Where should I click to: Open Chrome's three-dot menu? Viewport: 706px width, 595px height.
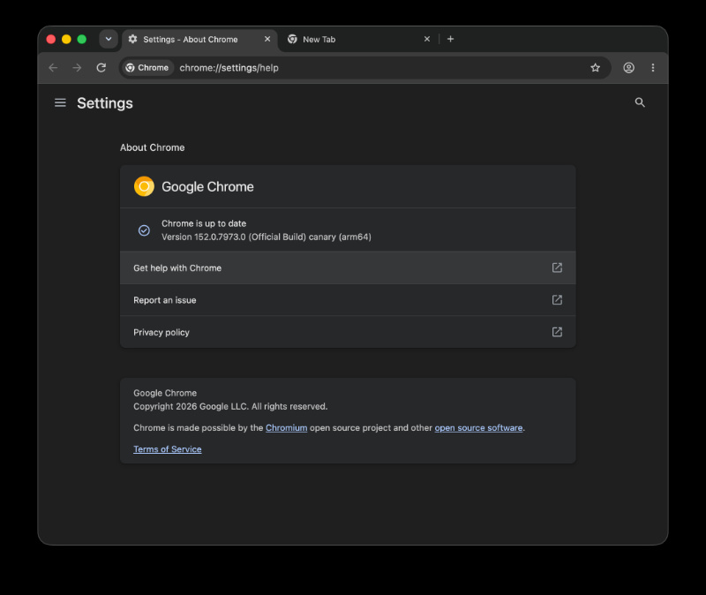pyautogui.click(x=652, y=68)
